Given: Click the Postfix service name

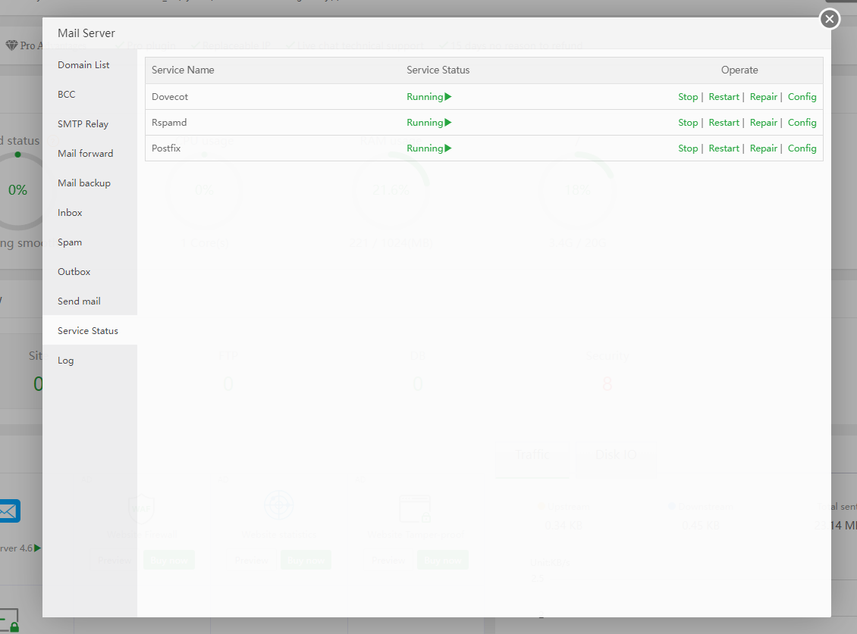Looking at the screenshot, I should pyautogui.click(x=165, y=148).
